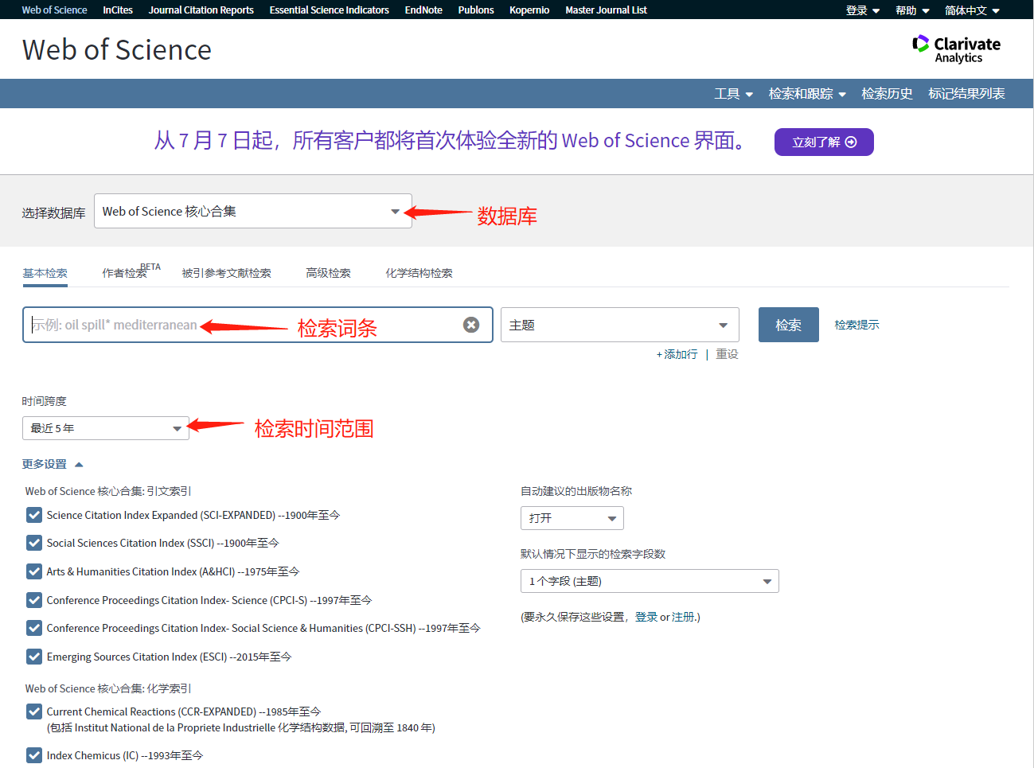1034x768 pixels.
Task: Click 重设 to reset the search form
Action: click(727, 354)
